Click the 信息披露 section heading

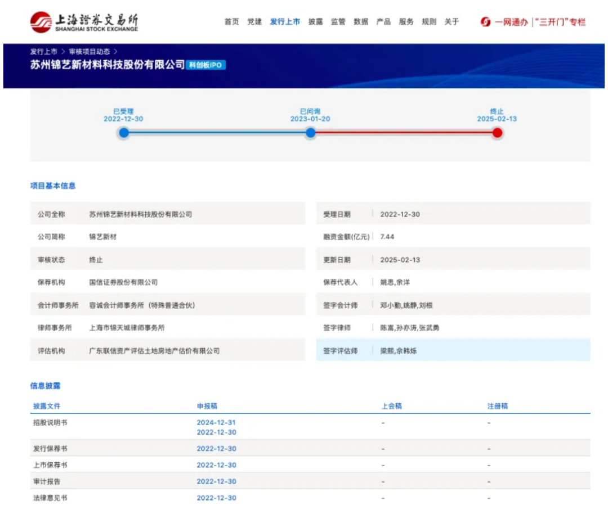[45, 386]
